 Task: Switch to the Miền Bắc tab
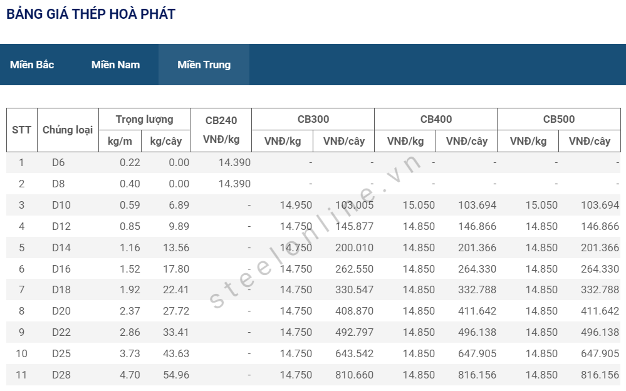(x=32, y=65)
